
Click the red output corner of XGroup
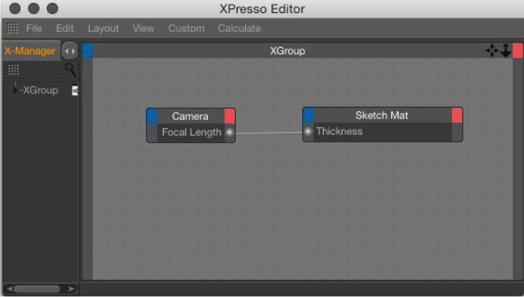click(x=517, y=51)
